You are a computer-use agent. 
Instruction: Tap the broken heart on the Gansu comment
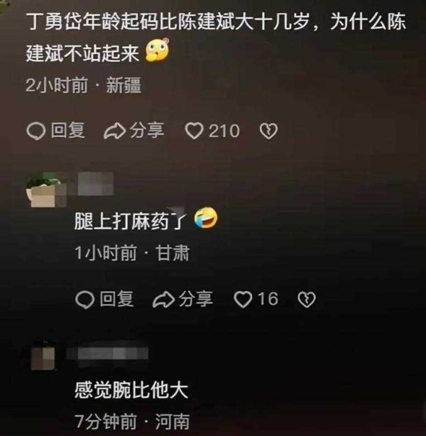pos(307,300)
